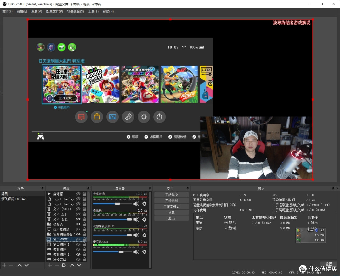Open the 场景集合(S) menu
This screenshot has height=276, width=340.
76,11
